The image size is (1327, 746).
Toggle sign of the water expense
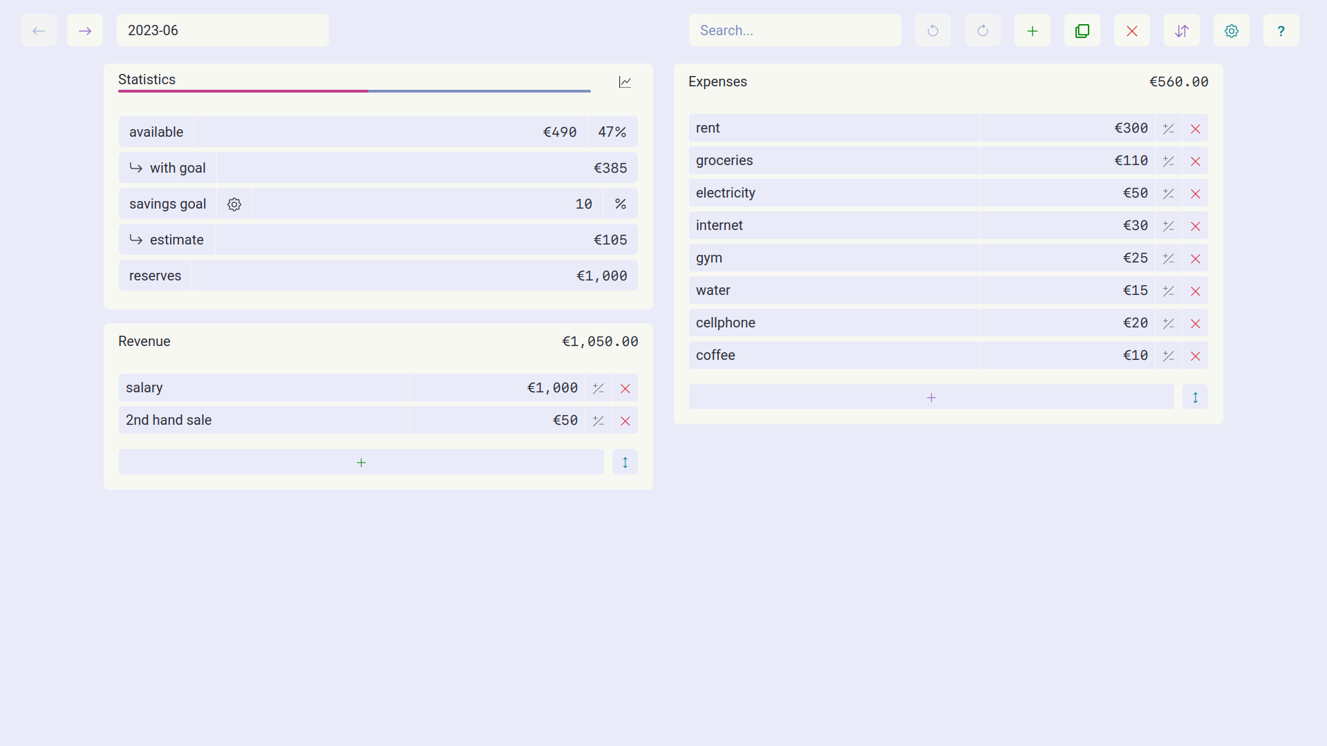(1169, 291)
